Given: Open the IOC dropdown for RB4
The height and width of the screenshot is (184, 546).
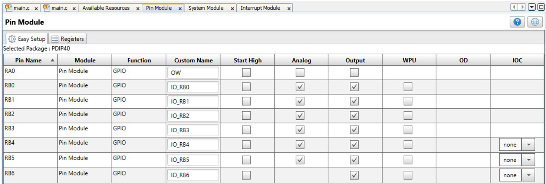Looking at the screenshot, I should click(x=528, y=145).
